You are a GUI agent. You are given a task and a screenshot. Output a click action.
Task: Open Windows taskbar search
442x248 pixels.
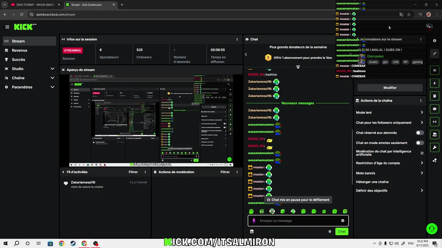tap(17, 244)
